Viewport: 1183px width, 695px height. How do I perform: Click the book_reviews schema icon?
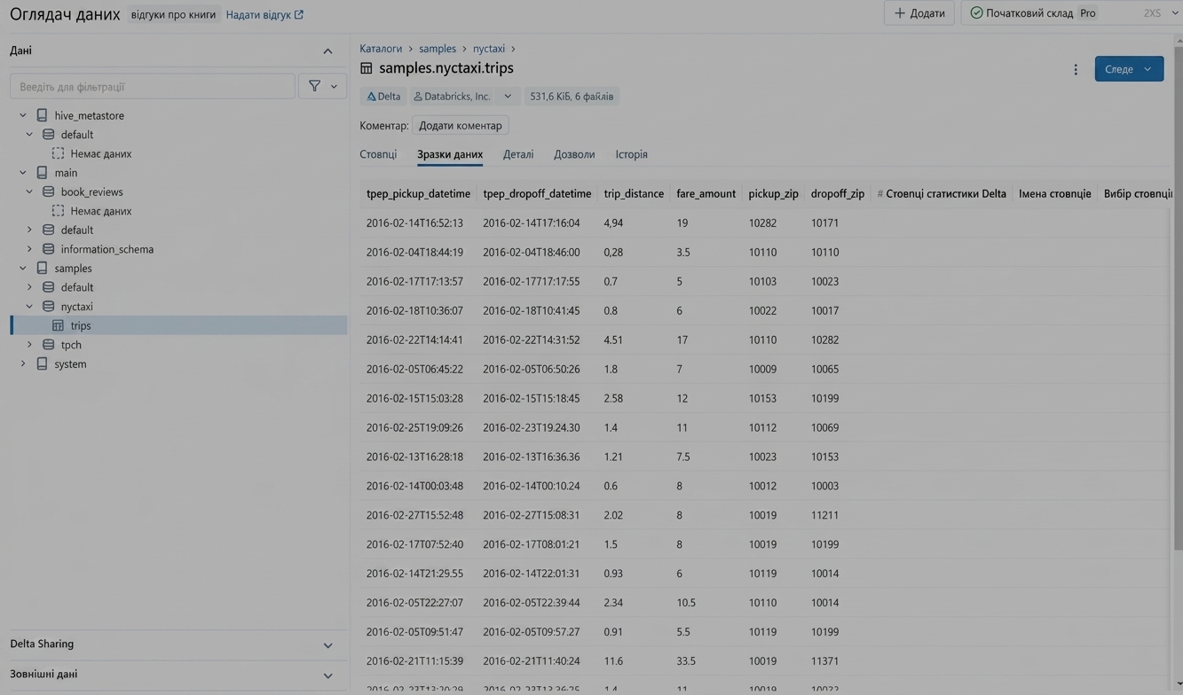(x=49, y=191)
